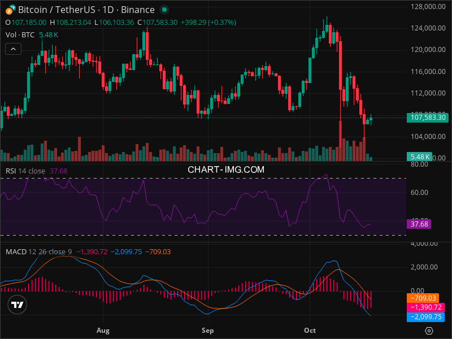Click the CHART-IMG.COM watermark

[226, 169]
